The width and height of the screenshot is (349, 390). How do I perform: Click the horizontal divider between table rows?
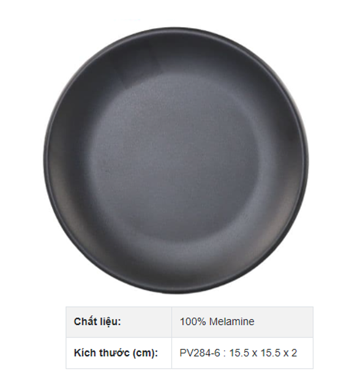click(x=190, y=337)
